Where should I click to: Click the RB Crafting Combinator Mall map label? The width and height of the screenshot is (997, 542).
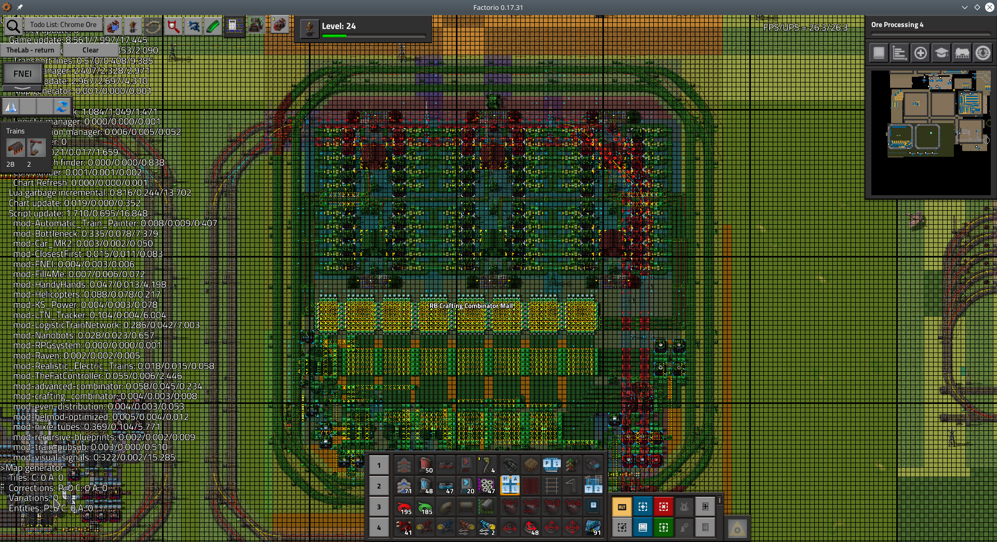click(x=471, y=306)
